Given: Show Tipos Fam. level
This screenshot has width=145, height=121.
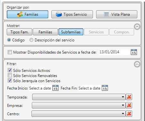Looking at the screenshot, I should coord(19,32).
